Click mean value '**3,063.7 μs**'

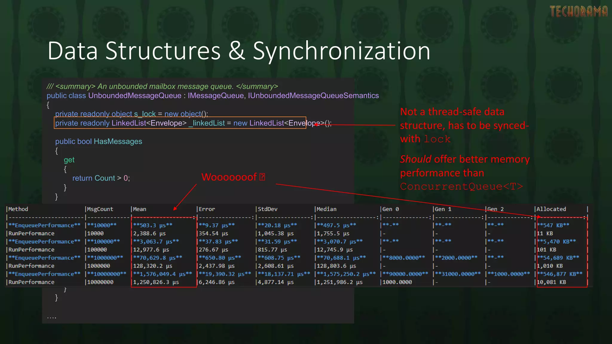pos(156,241)
